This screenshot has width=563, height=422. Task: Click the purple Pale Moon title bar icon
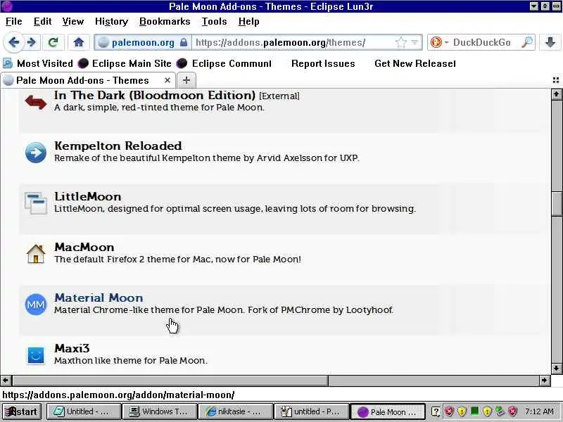pos(7,6)
